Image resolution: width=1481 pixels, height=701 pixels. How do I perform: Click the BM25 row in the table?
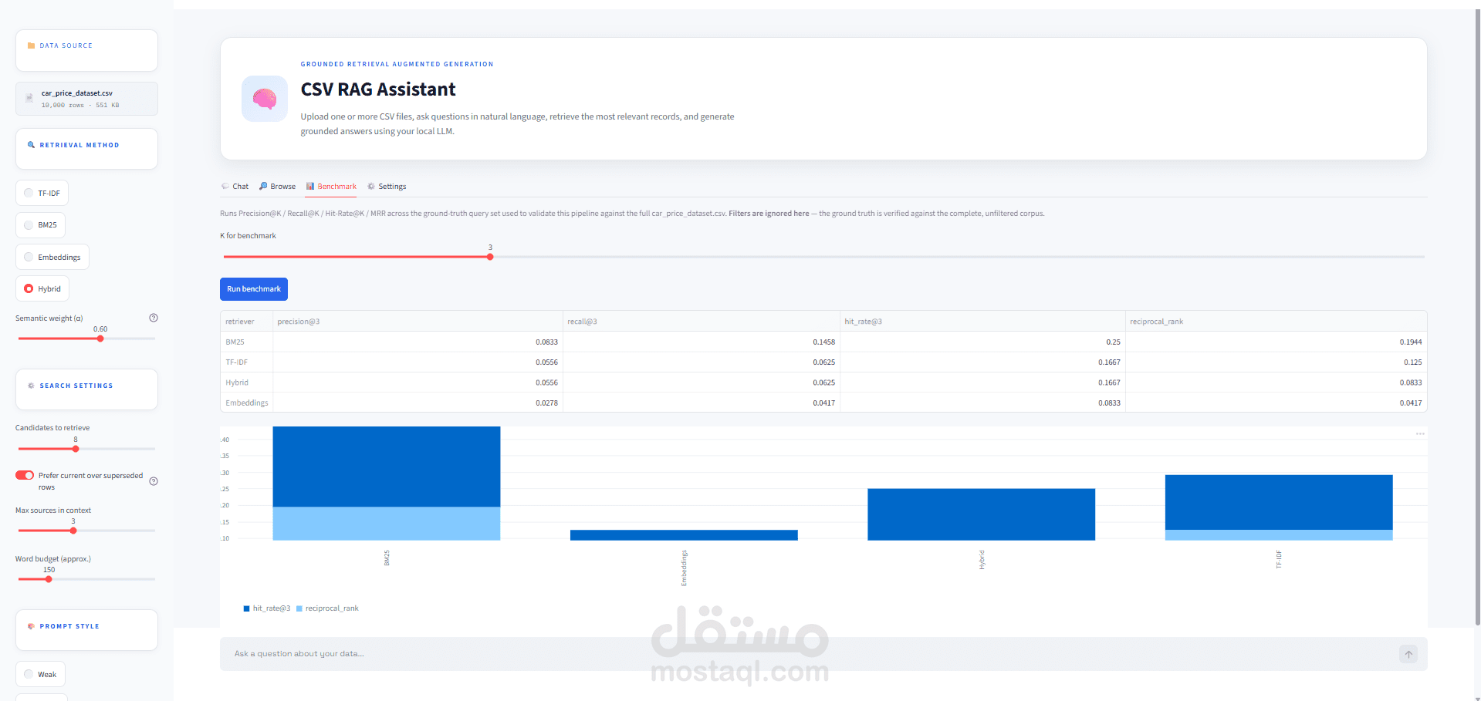point(823,342)
